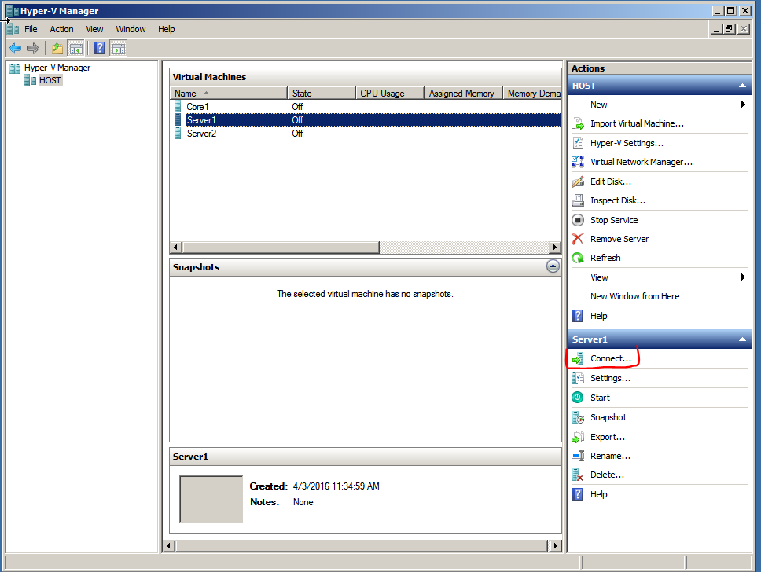Collapse the Snapshots pane
Viewport: 761px width, 572px height.
[x=553, y=266]
